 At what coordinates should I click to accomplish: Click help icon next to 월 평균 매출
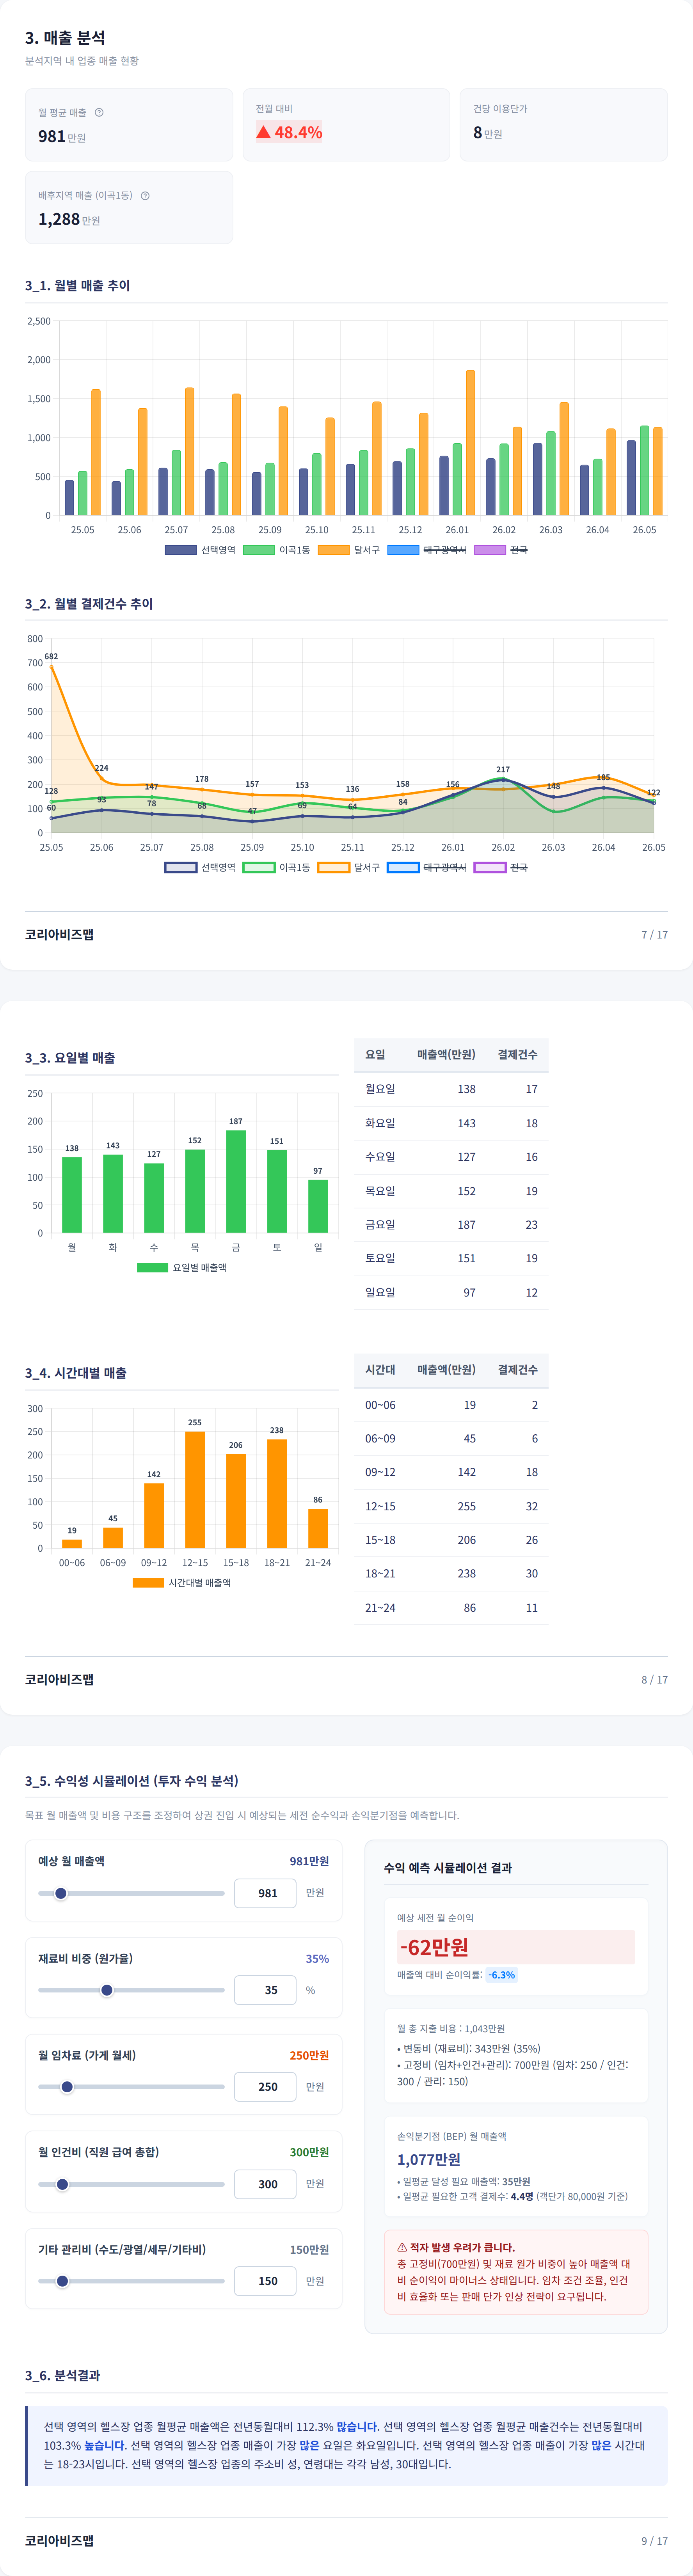[99, 112]
